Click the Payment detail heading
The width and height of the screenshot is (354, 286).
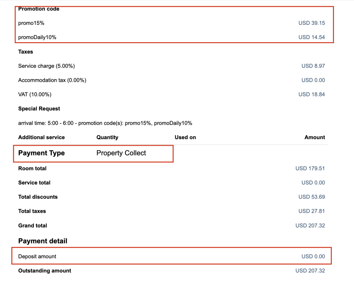coord(43,241)
